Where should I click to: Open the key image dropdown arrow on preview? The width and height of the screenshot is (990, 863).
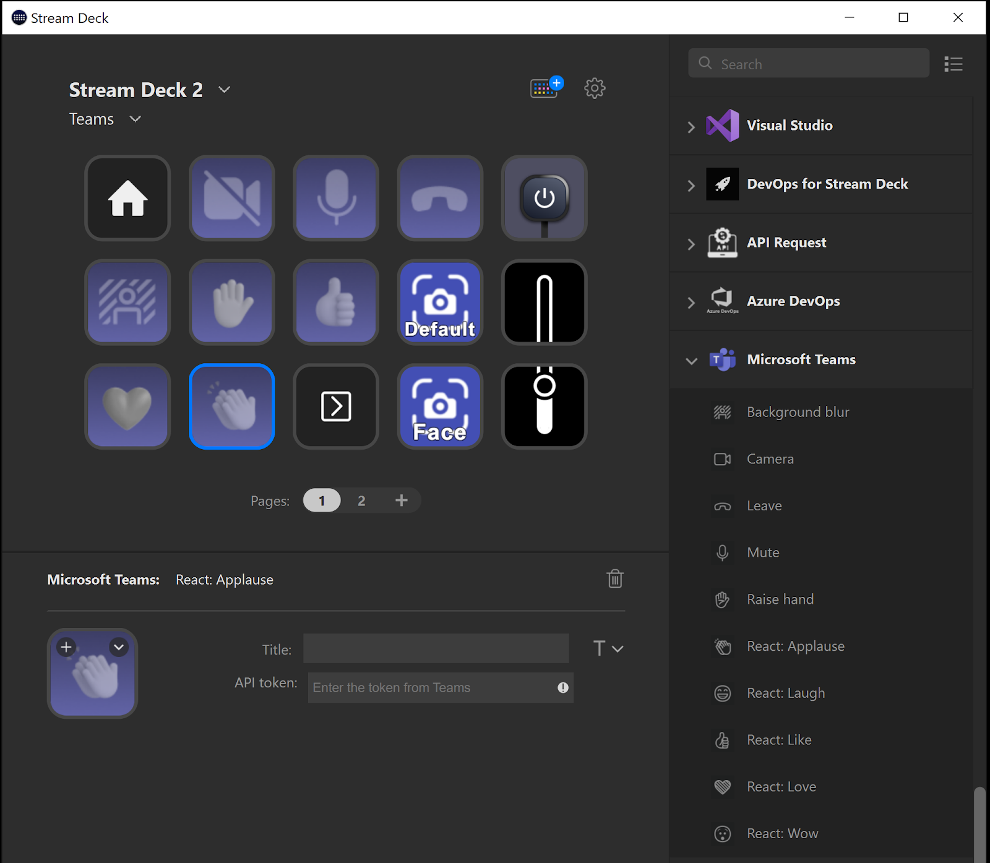pyautogui.click(x=119, y=647)
